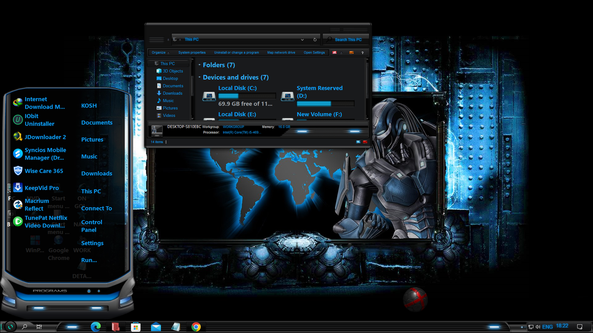Change view layout icon in Explorer toolbar
Viewport: 593px width, 333px height.
pyautogui.click(x=334, y=53)
